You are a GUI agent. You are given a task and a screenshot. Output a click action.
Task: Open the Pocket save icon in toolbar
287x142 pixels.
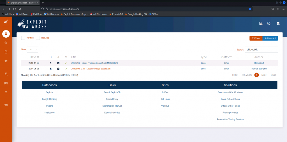pyautogui.click(x=272, y=9)
